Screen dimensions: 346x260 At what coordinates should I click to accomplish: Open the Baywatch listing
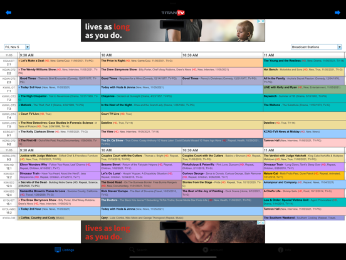(x=305, y=98)
